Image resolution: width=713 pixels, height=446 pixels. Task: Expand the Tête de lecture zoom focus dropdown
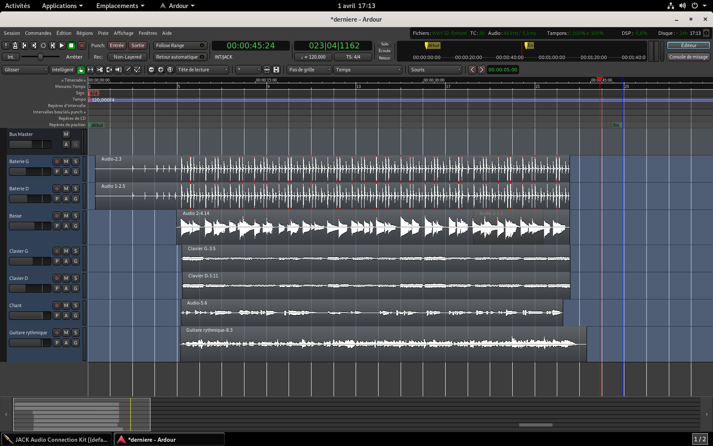[x=202, y=70]
